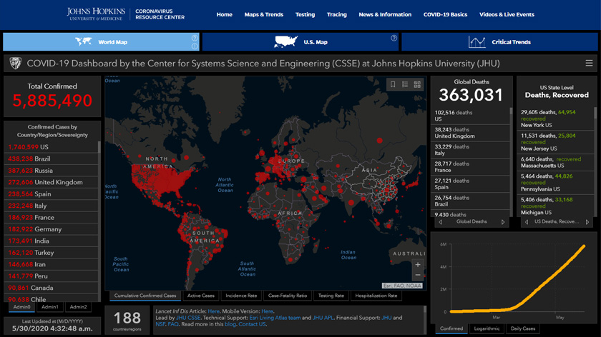This screenshot has width=601, height=337.
Task: Open map bookmarks icon
Action: click(393, 84)
